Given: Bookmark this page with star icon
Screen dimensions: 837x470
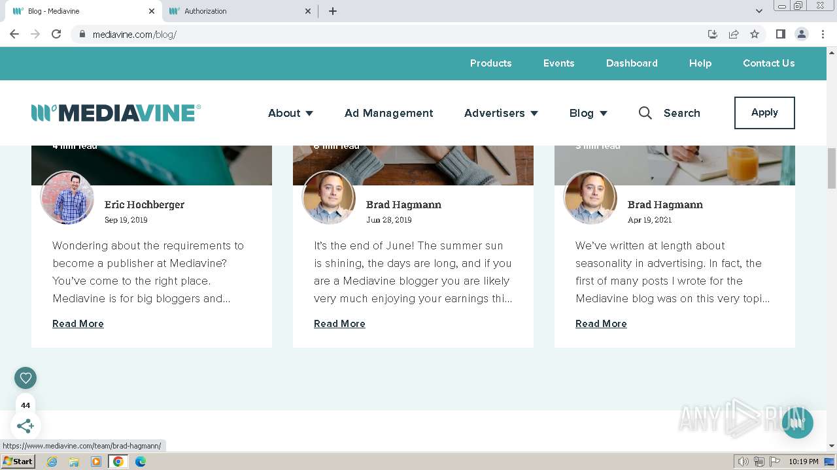Looking at the screenshot, I should (755, 34).
